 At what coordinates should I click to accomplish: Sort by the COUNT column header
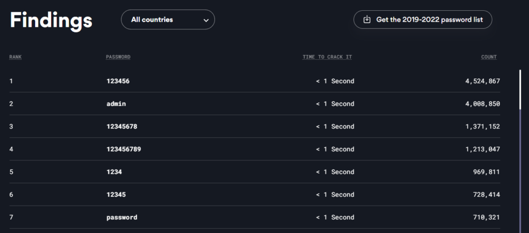tap(489, 57)
